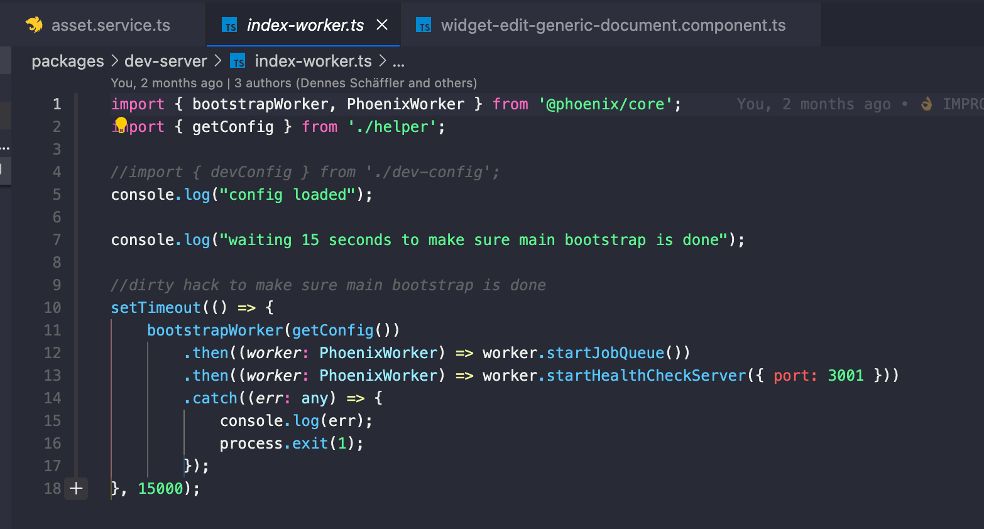Click the hand emoji in line 1 blame
This screenshot has height=529, width=984.
click(x=926, y=104)
